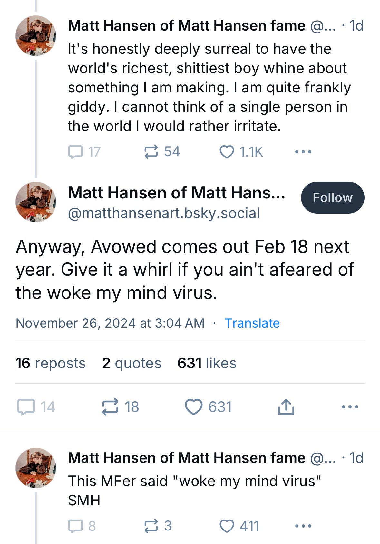380x544 pixels.
Task: Show who gave the 631 likes
Action: click(x=207, y=363)
